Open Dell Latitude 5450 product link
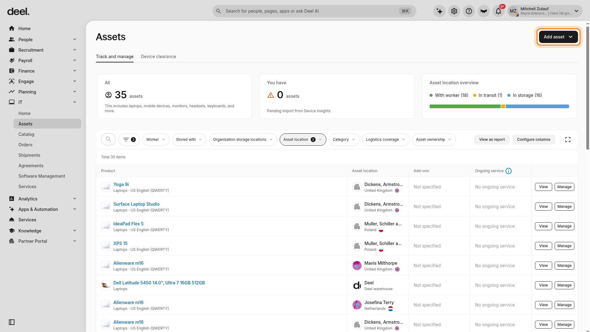This screenshot has height=332, width=590. pos(159,283)
